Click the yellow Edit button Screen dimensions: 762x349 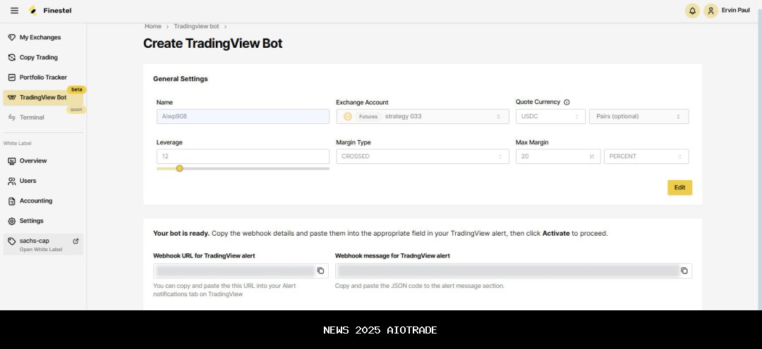click(x=679, y=188)
